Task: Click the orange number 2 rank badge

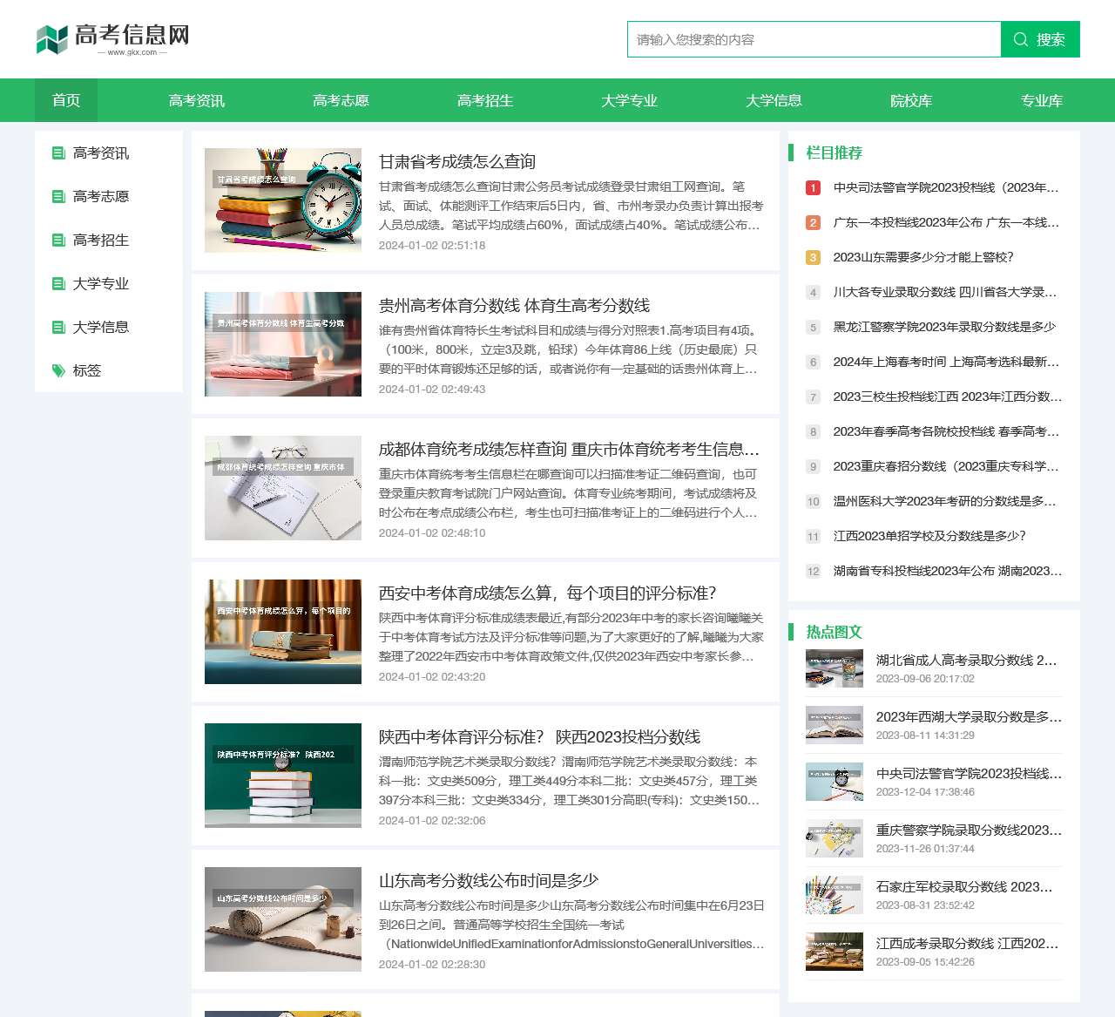Action: tap(813, 222)
